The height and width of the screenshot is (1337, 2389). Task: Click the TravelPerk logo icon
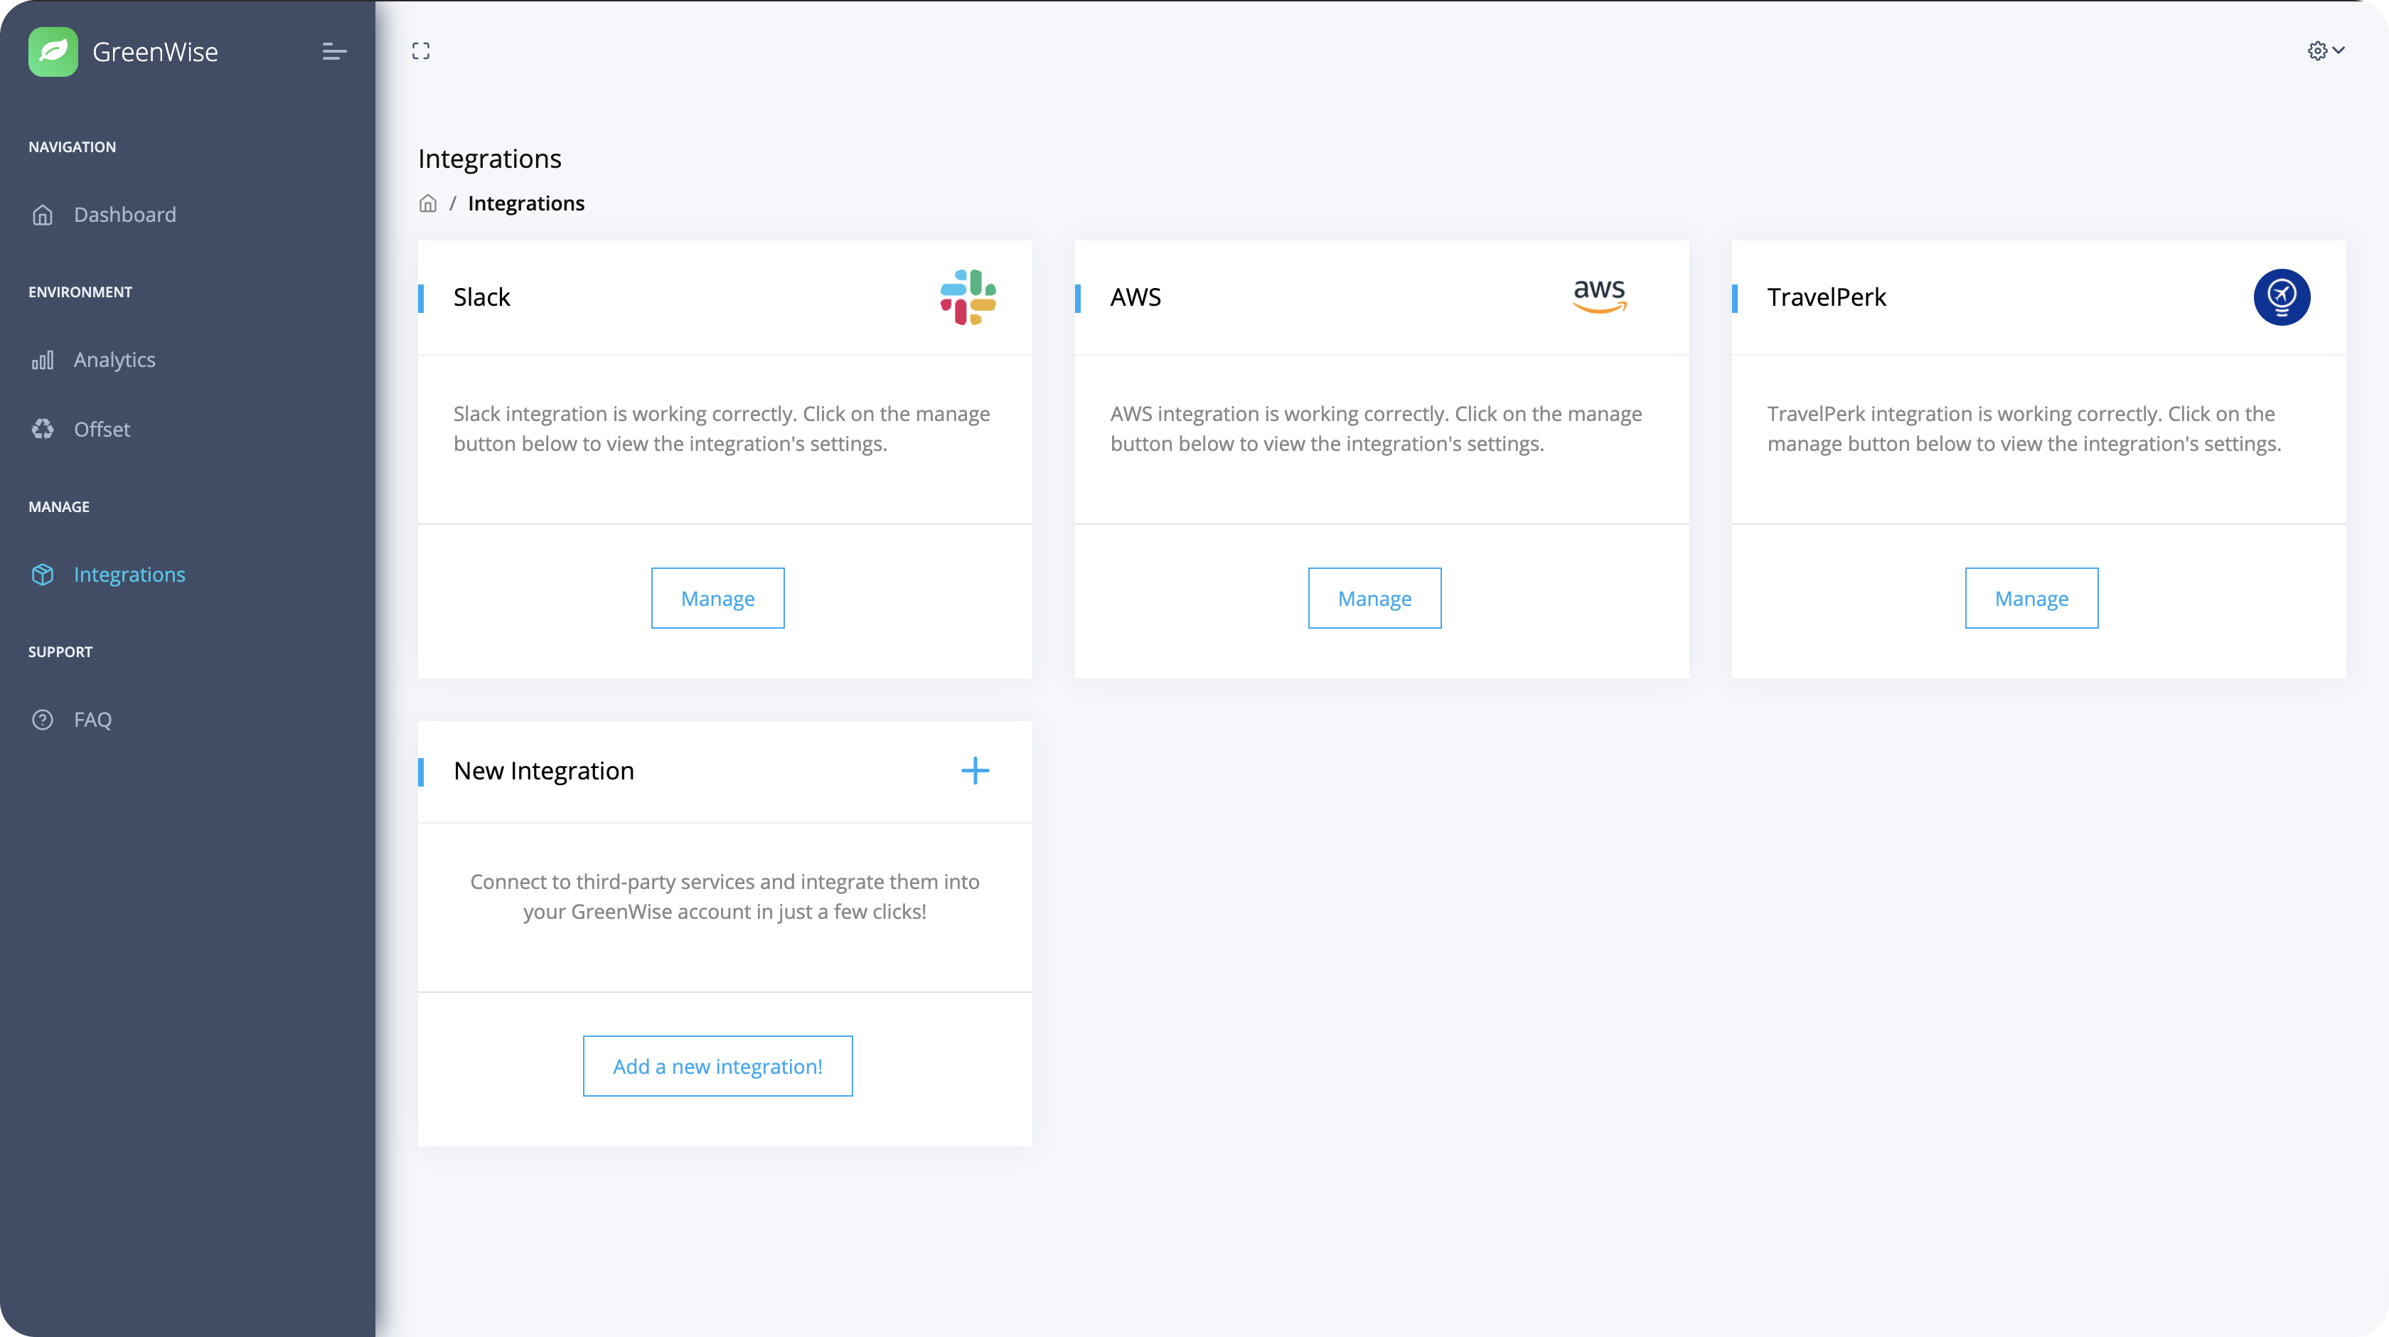point(2282,297)
